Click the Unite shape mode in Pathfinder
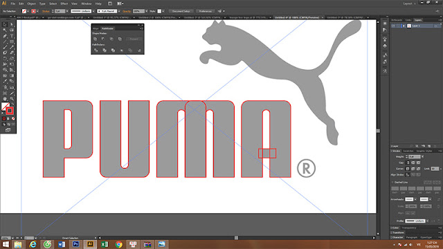This screenshot has width=443, height=249. coord(96,39)
